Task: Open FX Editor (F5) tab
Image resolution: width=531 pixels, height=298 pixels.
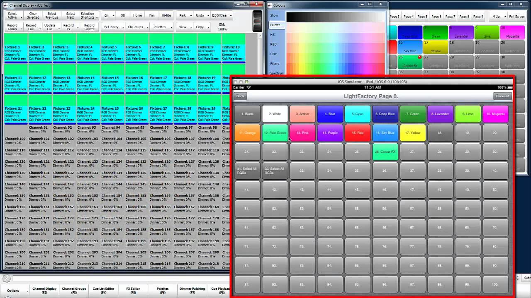Action: coord(133,291)
